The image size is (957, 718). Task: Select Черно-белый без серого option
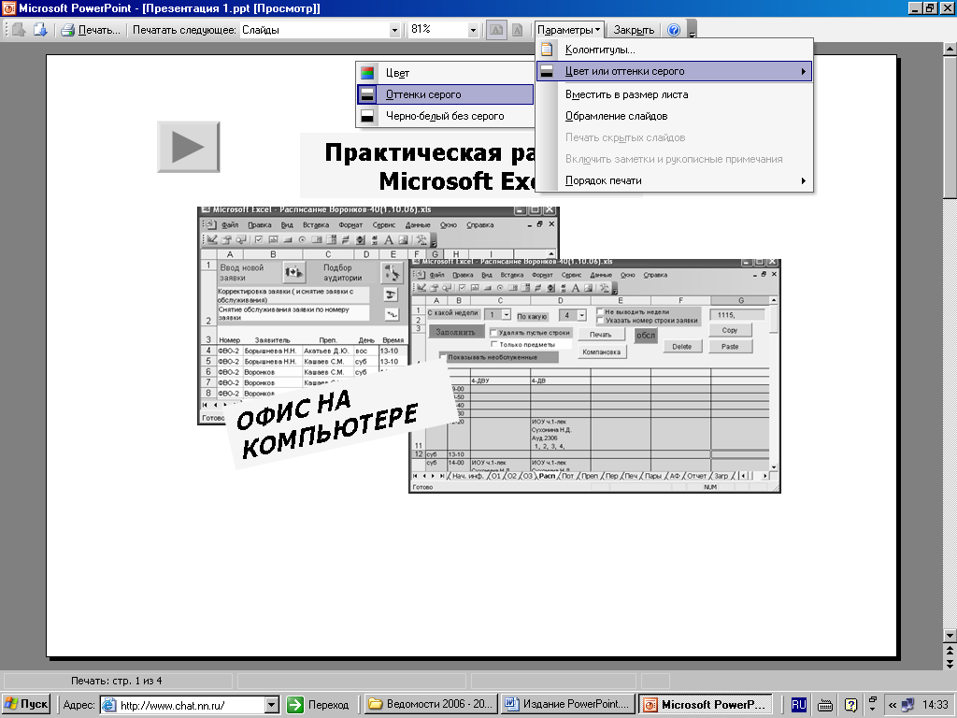pos(445,115)
